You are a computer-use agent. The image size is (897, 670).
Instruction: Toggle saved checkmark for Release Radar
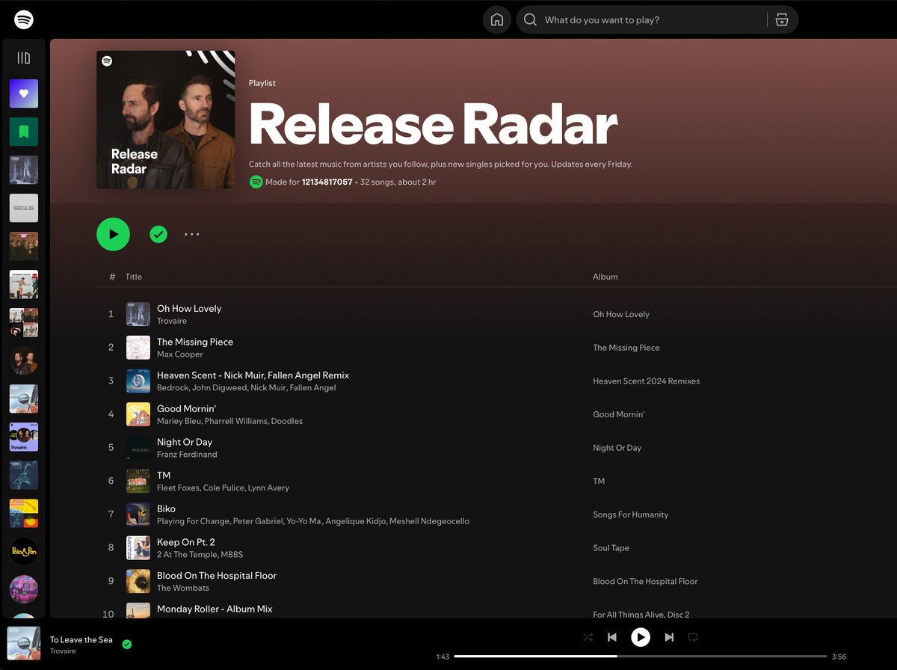(158, 234)
